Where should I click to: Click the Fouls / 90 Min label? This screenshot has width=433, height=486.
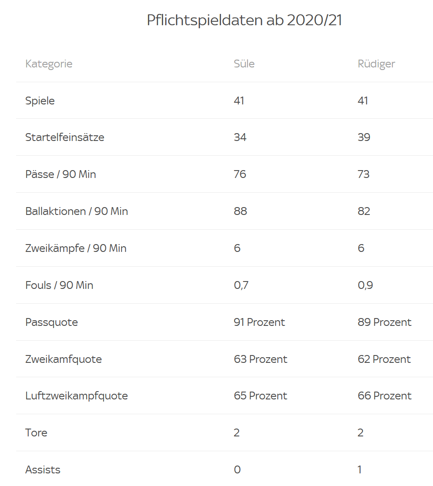click(59, 285)
